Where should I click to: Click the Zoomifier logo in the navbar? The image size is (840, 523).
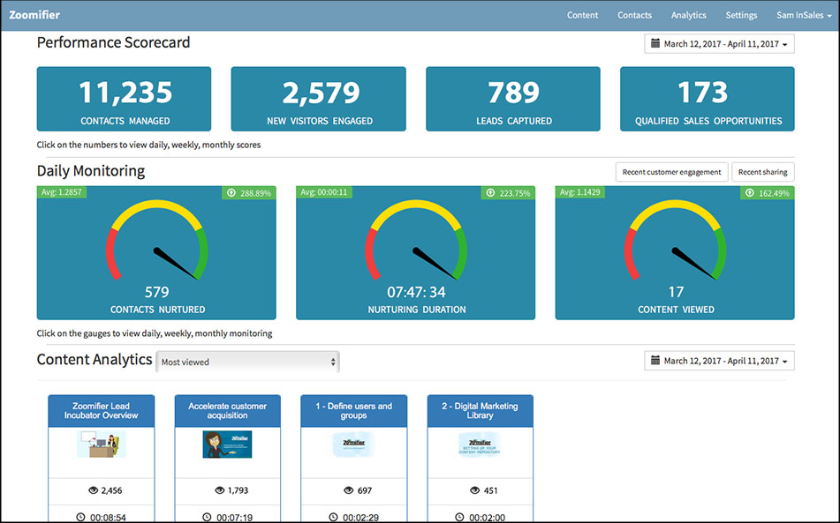point(34,15)
